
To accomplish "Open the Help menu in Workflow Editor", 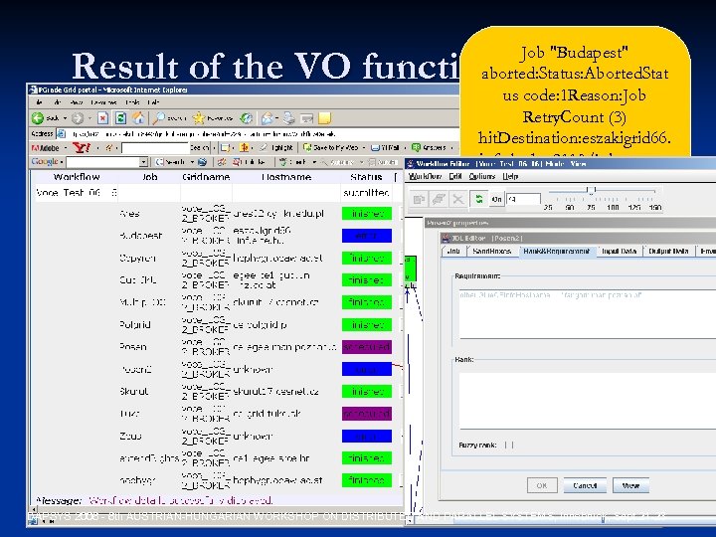I will pyautogui.click(x=510, y=177).
